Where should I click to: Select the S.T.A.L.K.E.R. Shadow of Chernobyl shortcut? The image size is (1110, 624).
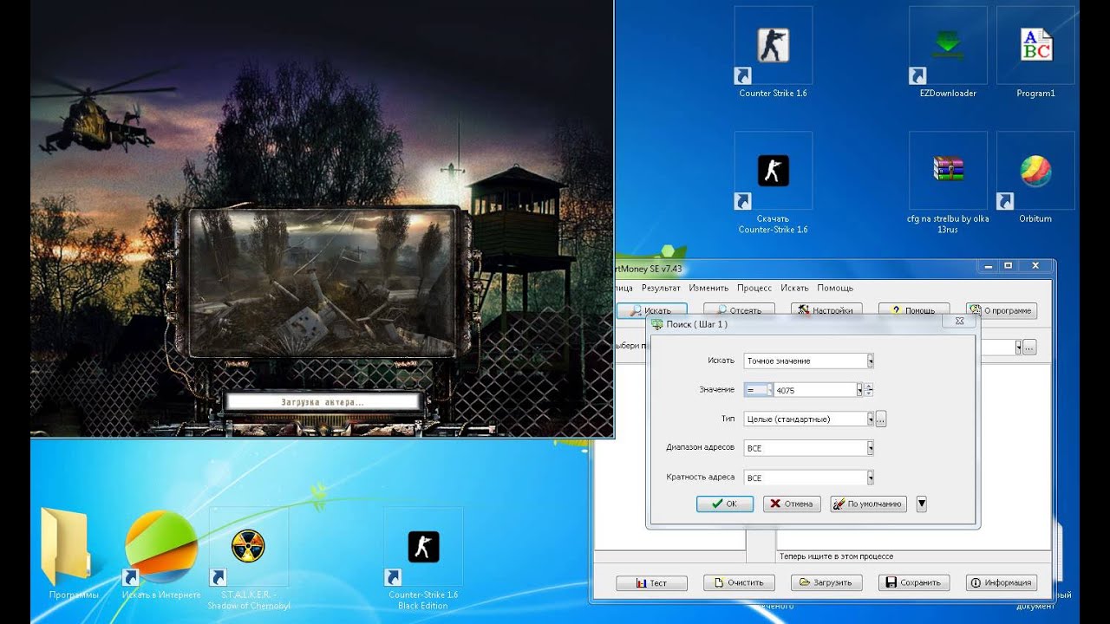click(x=249, y=559)
